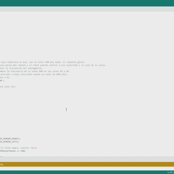This screenshot has height=174, width=174.
Task: Click the comment mentioning 'pines D5 y D6'
Action: tap(35, 71)
